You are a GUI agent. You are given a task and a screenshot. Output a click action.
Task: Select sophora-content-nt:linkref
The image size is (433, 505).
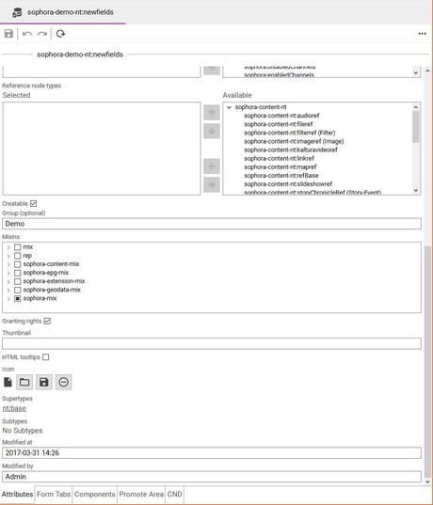[279, 158]
